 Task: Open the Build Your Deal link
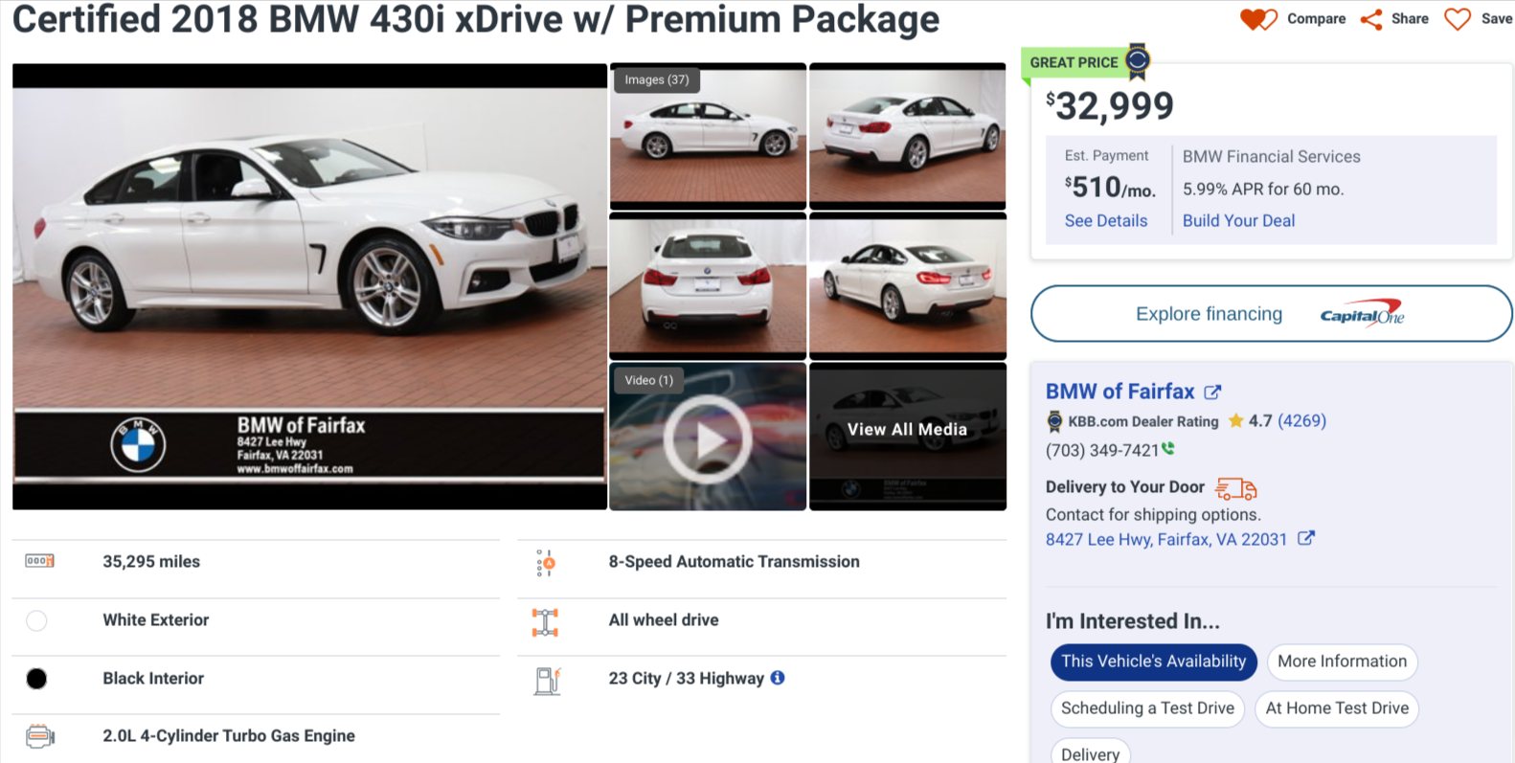click(1238, 221)
